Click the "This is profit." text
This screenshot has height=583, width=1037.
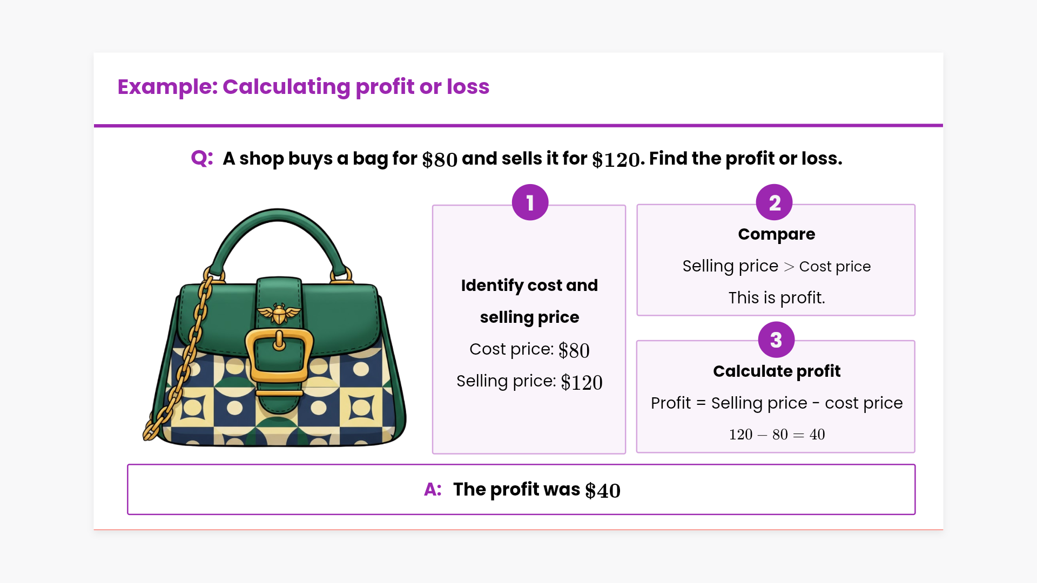pyautogui.click(x=776, y=297)
